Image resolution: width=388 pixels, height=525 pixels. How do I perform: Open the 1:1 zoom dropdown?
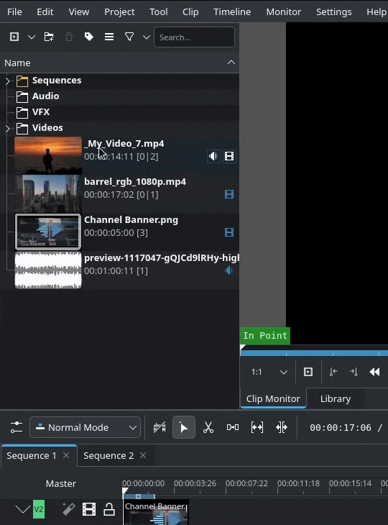269,372
